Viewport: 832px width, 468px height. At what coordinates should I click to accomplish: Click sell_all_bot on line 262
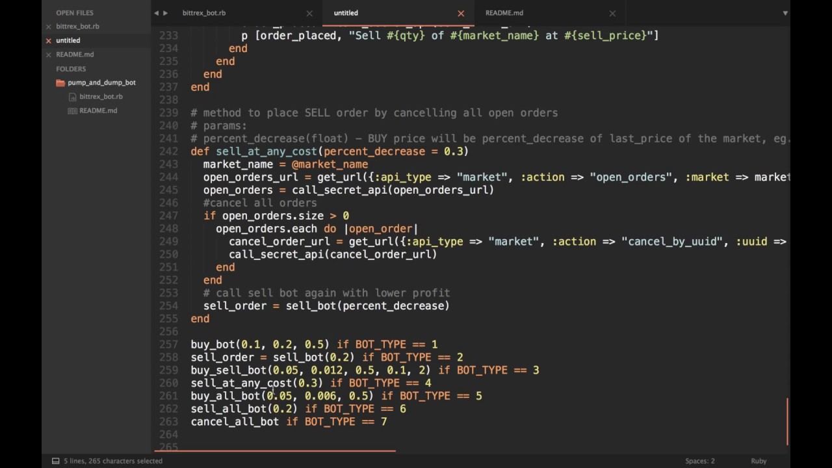coord(228,409)
